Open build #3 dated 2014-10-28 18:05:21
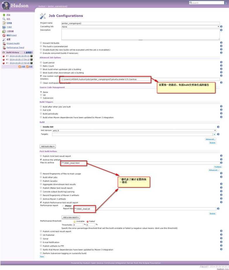This screenshot has height=270, width=229. click(x=20, y=56)
